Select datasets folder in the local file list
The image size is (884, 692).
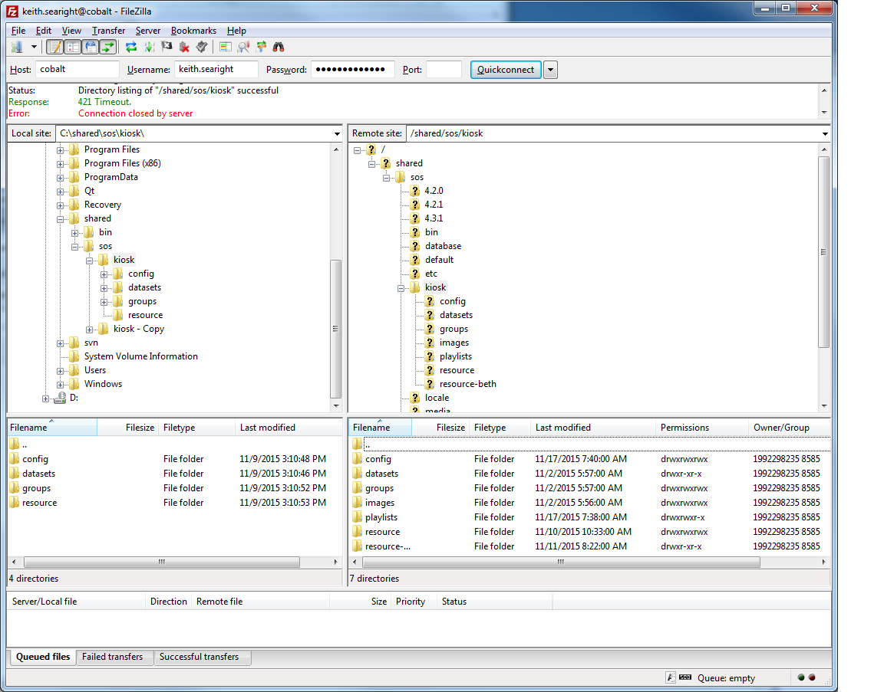point(38,474)
